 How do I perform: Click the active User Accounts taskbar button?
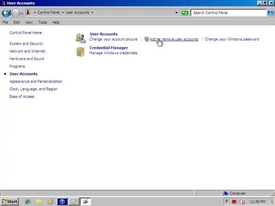click(85, 202)
